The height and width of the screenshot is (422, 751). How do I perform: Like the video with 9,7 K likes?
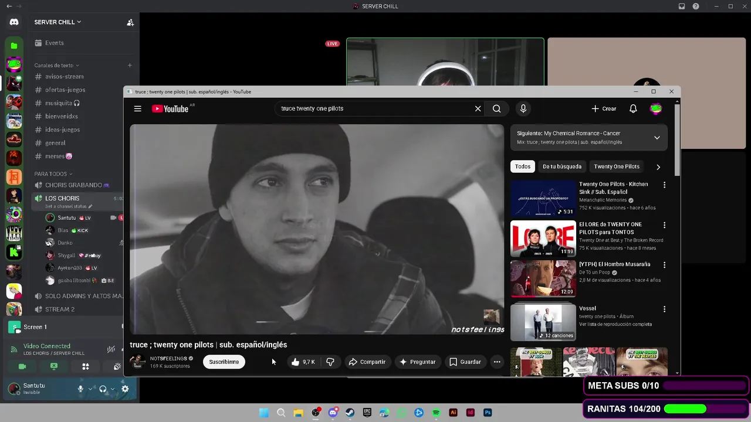coord(303,362)
